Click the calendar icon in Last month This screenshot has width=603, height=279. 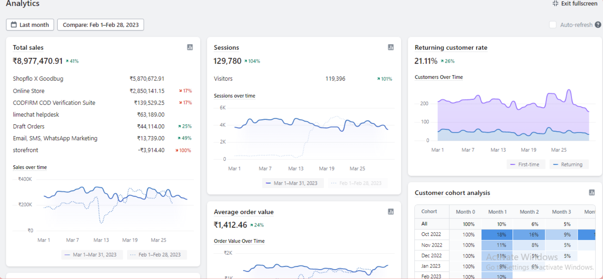[14, 25]
